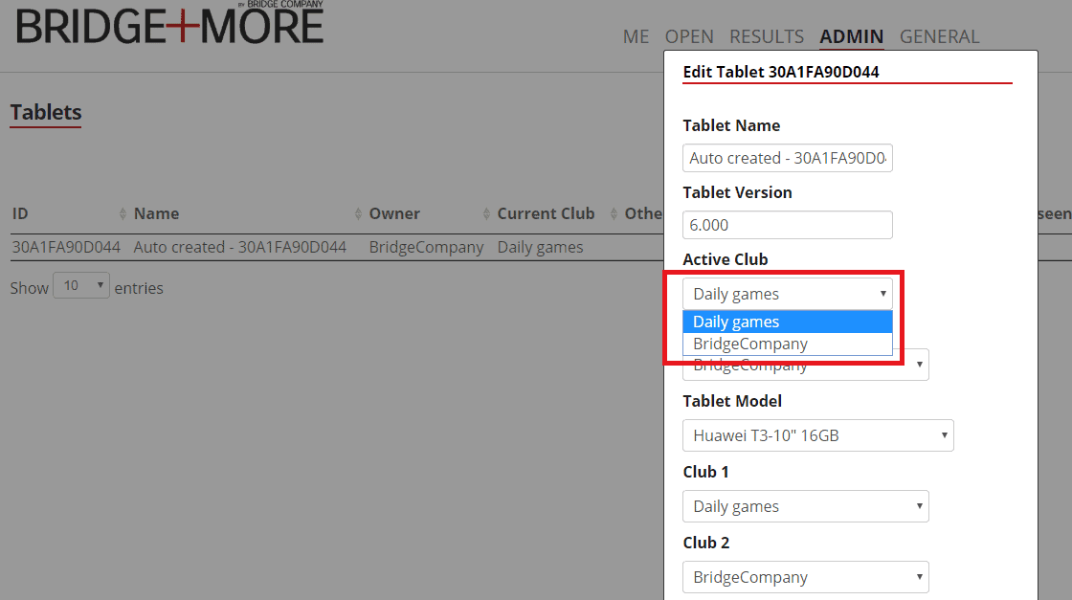Switch to the RESULTS page
The height and width of the screenshot is (600, 1072).
[767, 36]
